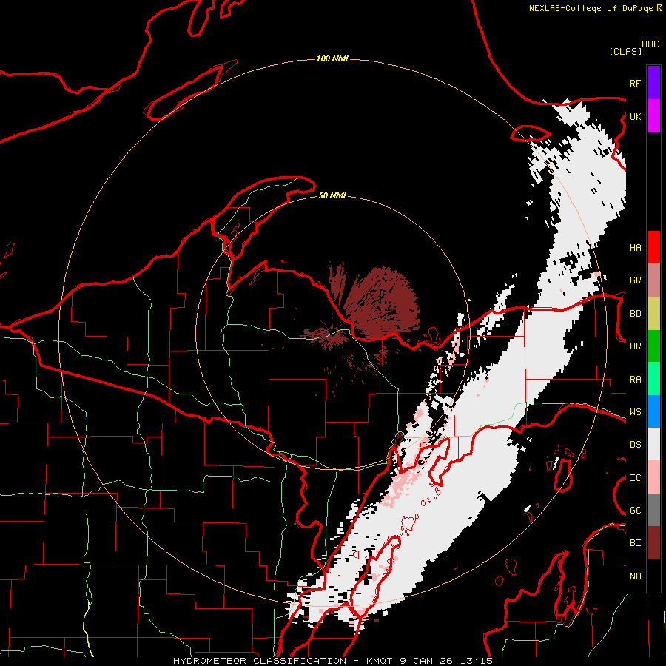Select the GR legend color block
This screenshot has width=666, height=666.
(653, 280)
